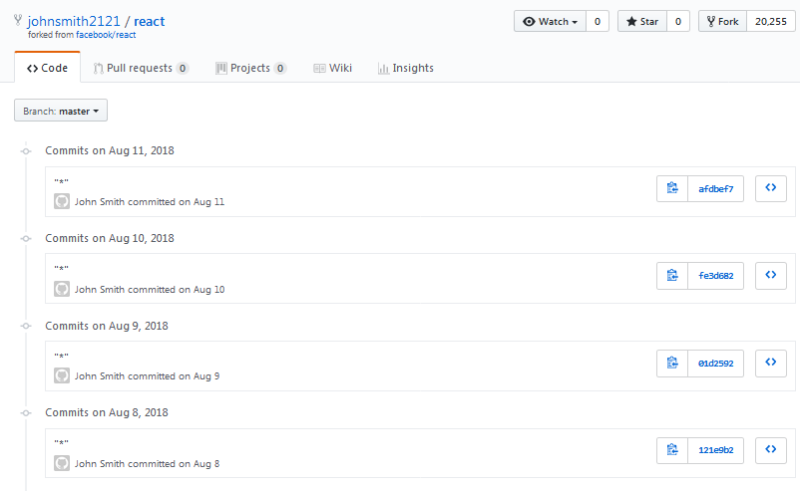
Task: Open the Branch: master dropdown
Action: [61, 111]
